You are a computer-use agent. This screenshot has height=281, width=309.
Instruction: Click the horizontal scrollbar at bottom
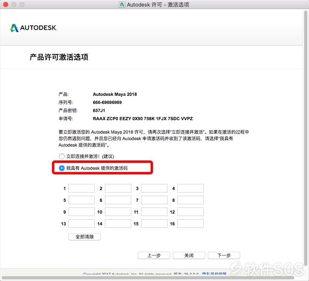coord(148,278)
